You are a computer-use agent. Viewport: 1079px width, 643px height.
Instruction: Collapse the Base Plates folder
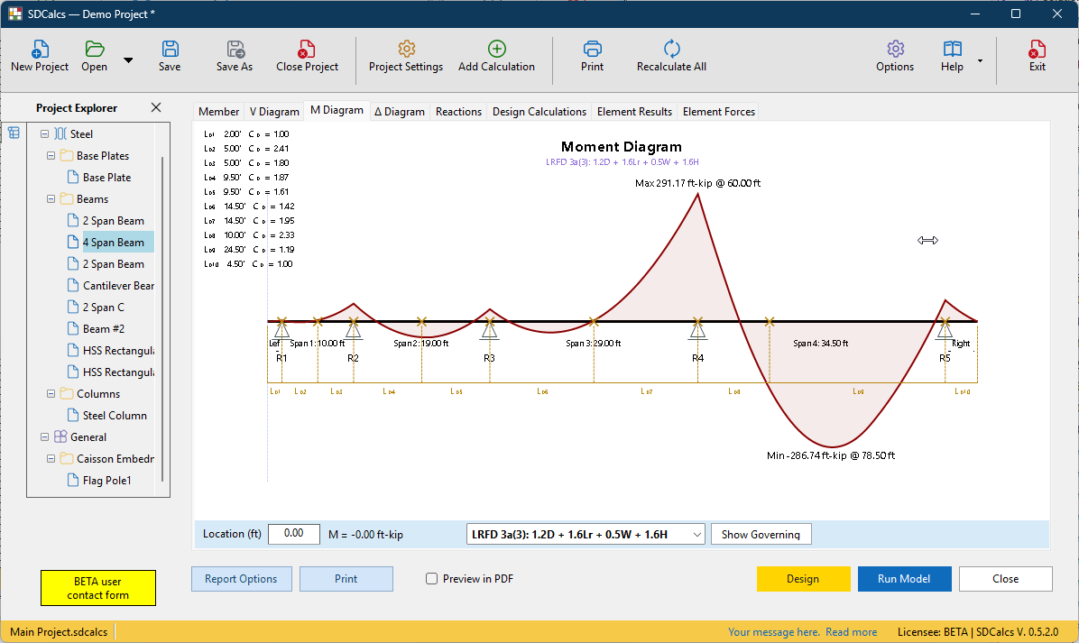click(x=51, y=156)
